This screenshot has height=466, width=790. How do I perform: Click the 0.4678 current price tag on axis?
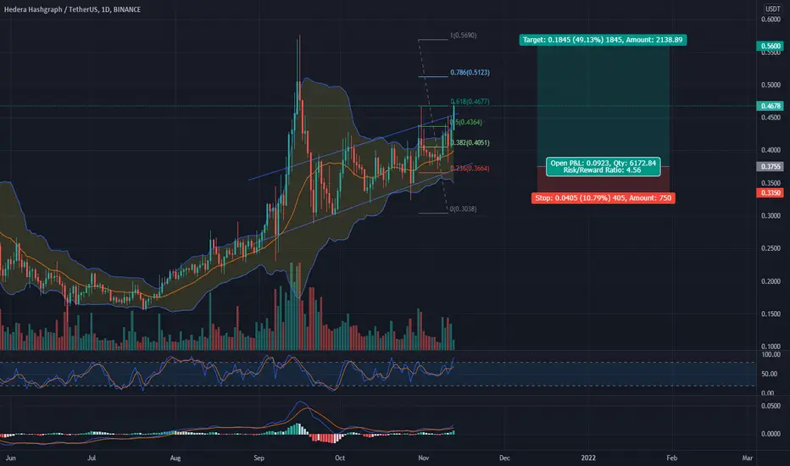click(771, 106)
